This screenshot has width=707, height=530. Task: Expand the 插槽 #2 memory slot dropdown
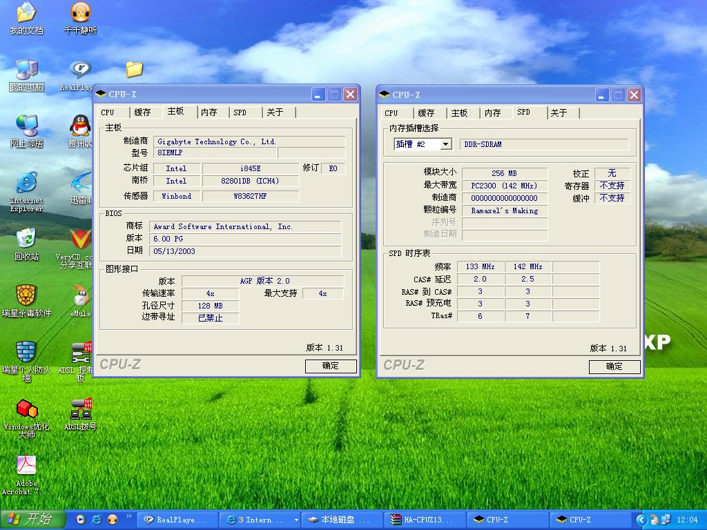(x=445, y=144)
